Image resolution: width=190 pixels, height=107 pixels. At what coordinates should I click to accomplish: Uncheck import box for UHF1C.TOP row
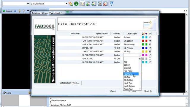(x=150, y=62)
